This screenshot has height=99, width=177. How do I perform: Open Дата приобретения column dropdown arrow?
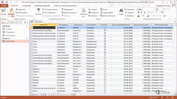point(131,25)
